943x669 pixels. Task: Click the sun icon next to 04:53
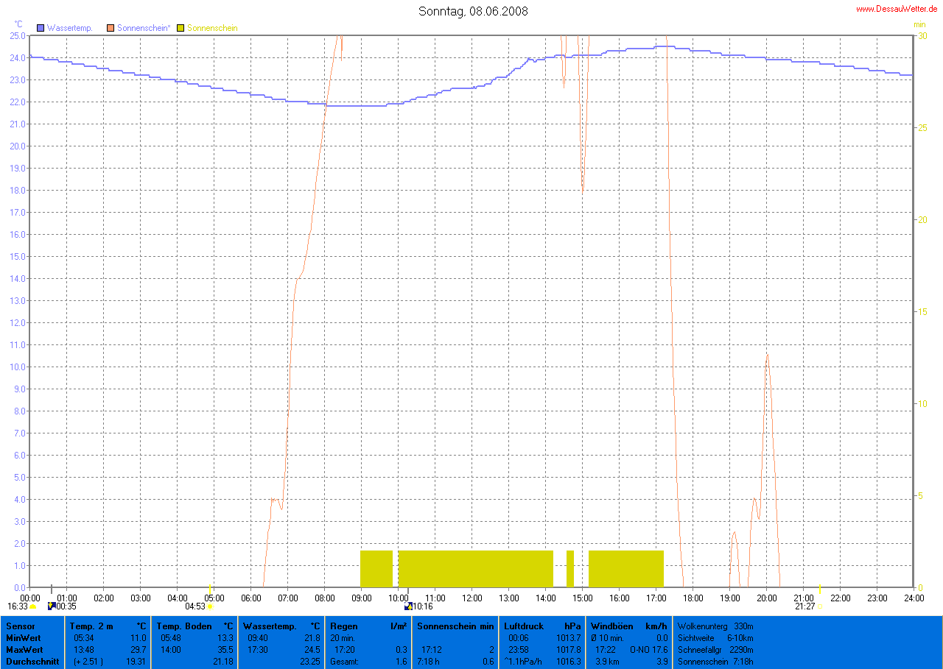(x=210, y=606)
